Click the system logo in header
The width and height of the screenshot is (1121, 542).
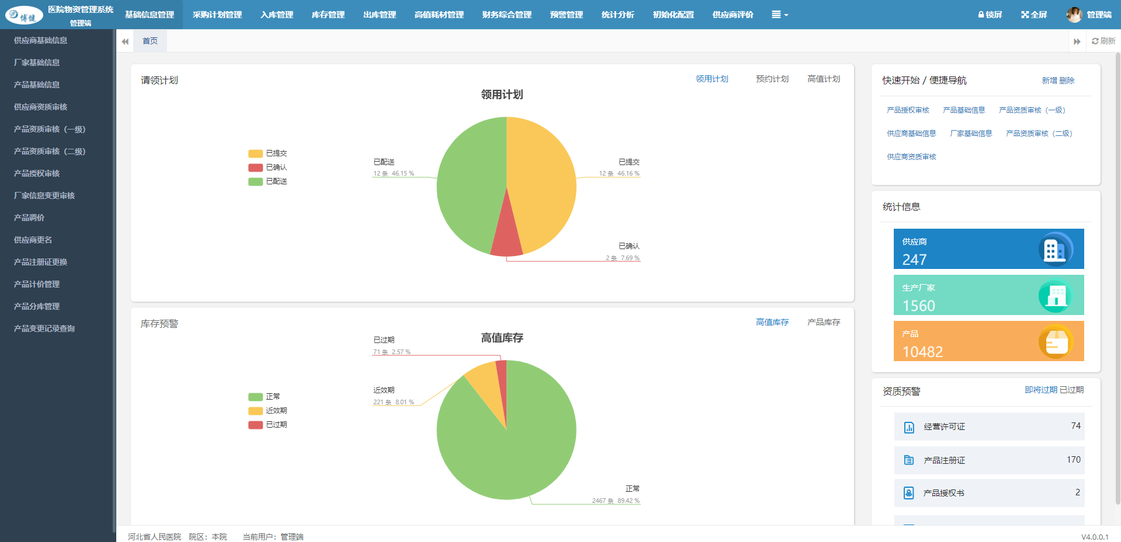pos(24,15)
